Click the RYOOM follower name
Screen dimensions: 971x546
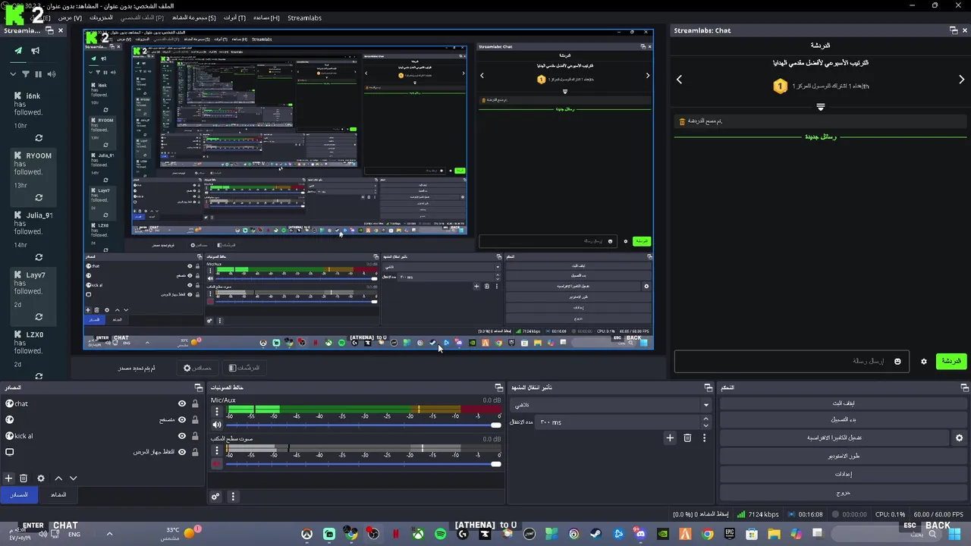click(x=39, y=155)
